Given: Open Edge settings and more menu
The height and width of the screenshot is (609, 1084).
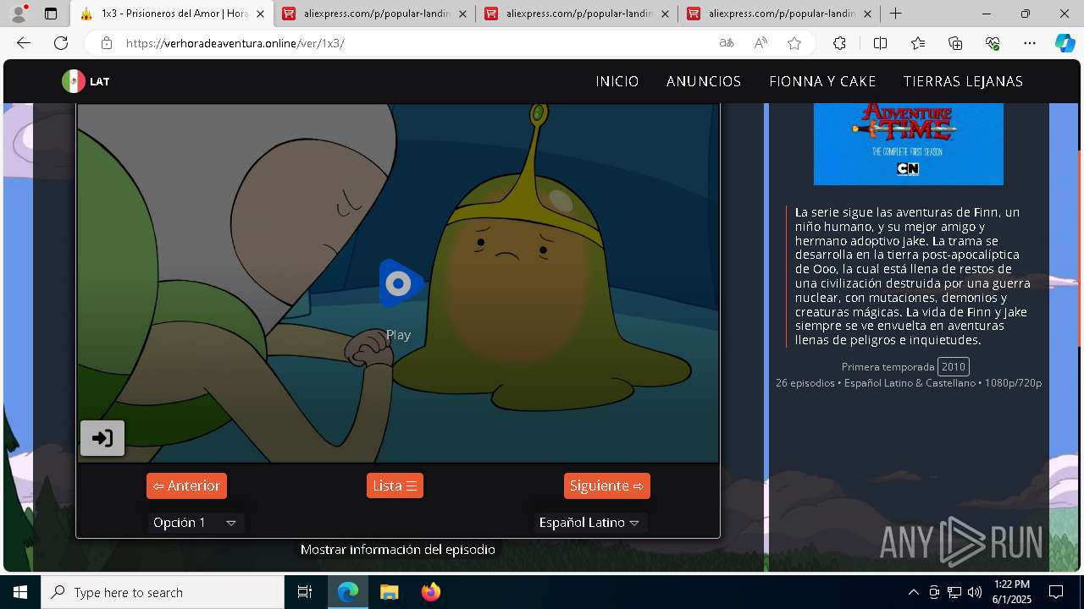Looking at the screenshot, I should click(1030, 43).
